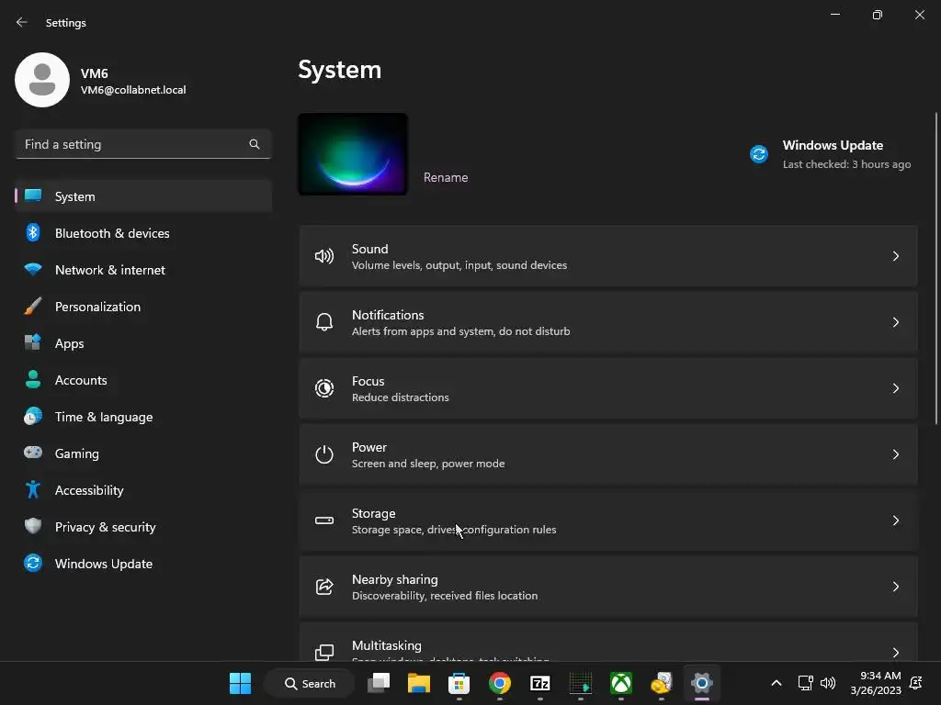The image size is (941, 705).
Task: Expand the Sound settings chevron
Action: point(895,257)
